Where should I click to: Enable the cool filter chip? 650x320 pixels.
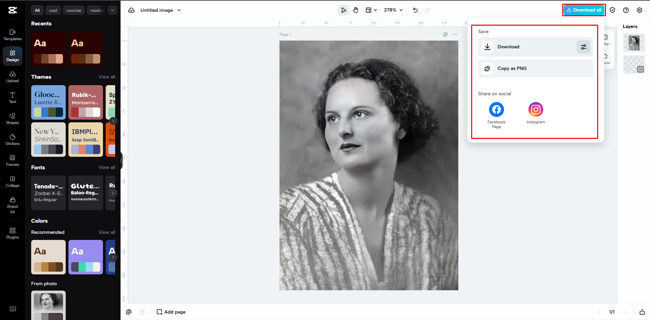coord(53,10)
